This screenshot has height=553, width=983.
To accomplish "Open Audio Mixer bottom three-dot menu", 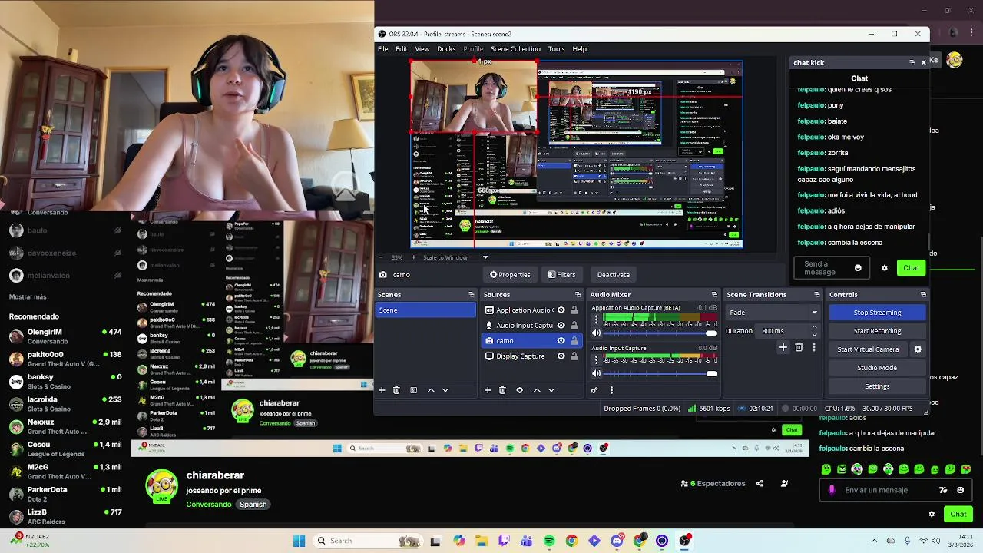I will [611, 390].
